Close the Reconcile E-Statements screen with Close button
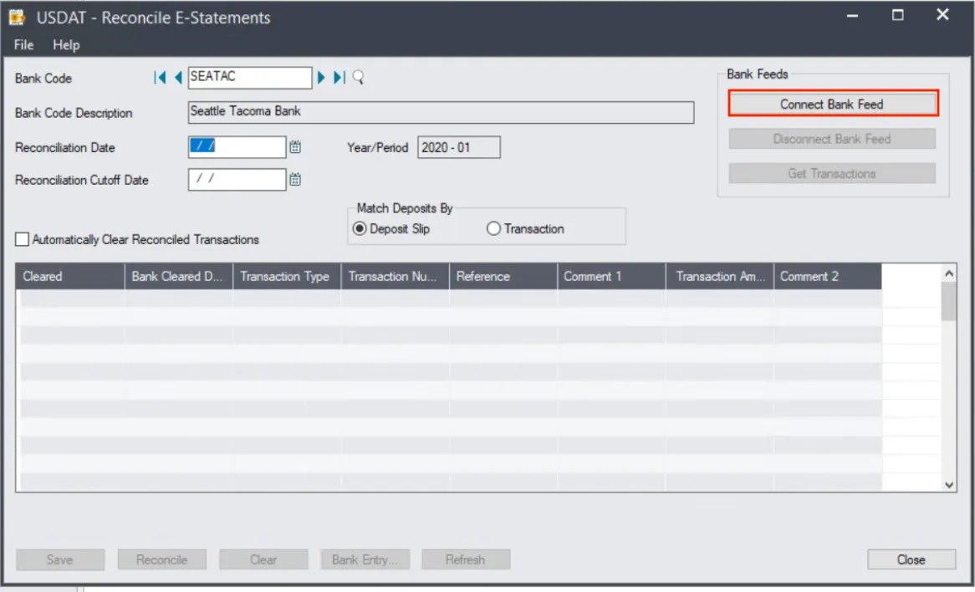This screenshot has height=592, width=975. click(911, 559)
